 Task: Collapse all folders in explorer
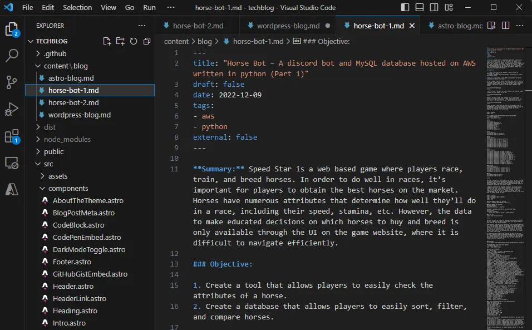[147, 41]
